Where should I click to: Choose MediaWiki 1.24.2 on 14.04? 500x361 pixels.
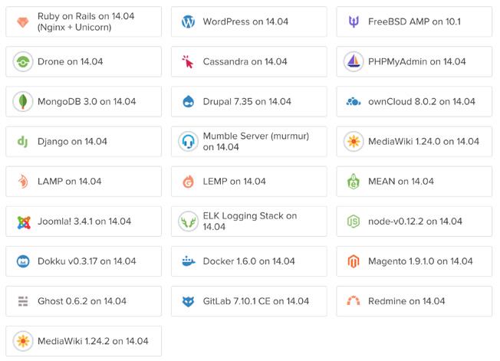click(x=84, y=341)
